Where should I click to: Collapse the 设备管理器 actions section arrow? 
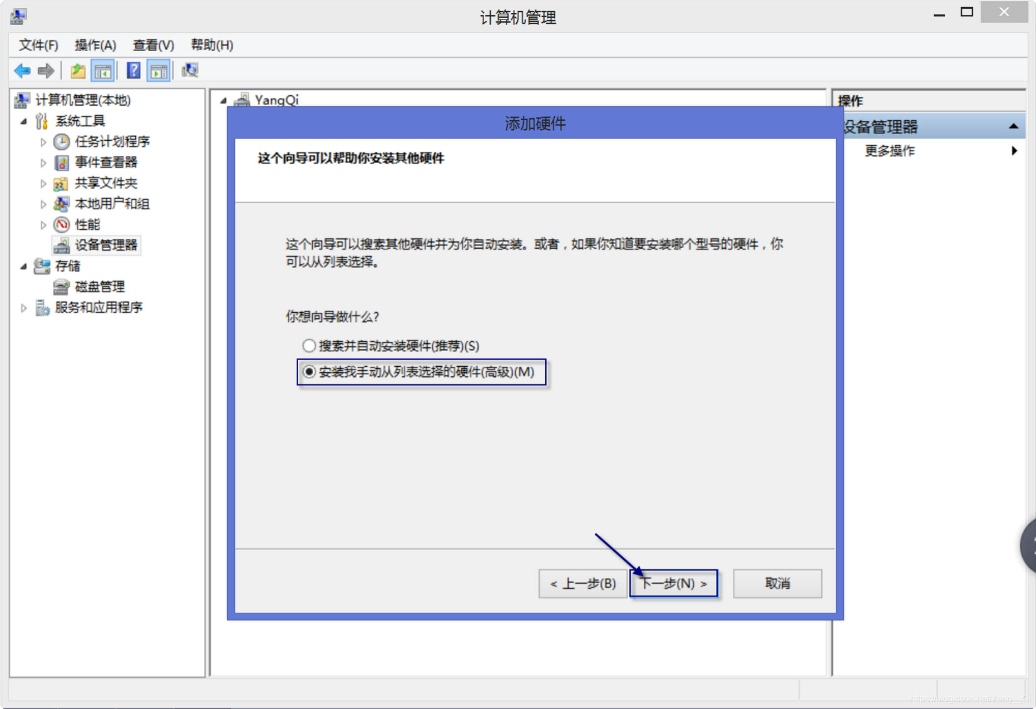[1014, 127]
